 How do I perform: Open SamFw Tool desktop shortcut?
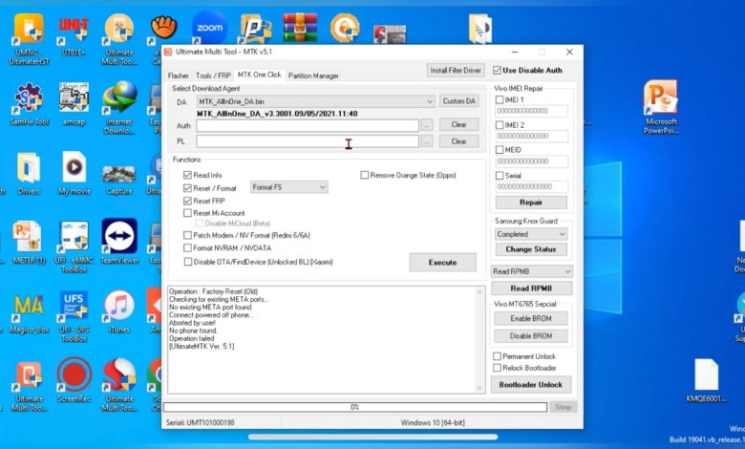(29, 104)
